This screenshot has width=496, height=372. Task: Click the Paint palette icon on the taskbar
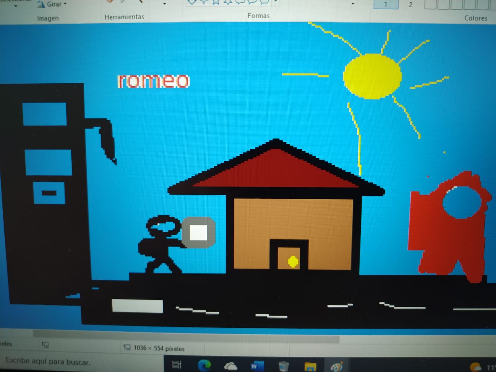336,366
